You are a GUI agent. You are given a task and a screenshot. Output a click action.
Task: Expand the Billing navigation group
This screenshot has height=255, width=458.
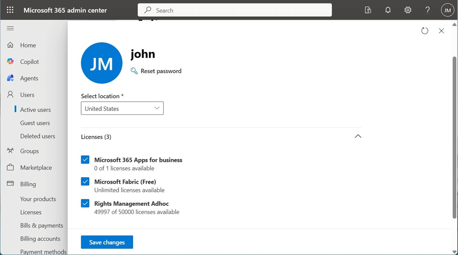[x=28, y=184]
